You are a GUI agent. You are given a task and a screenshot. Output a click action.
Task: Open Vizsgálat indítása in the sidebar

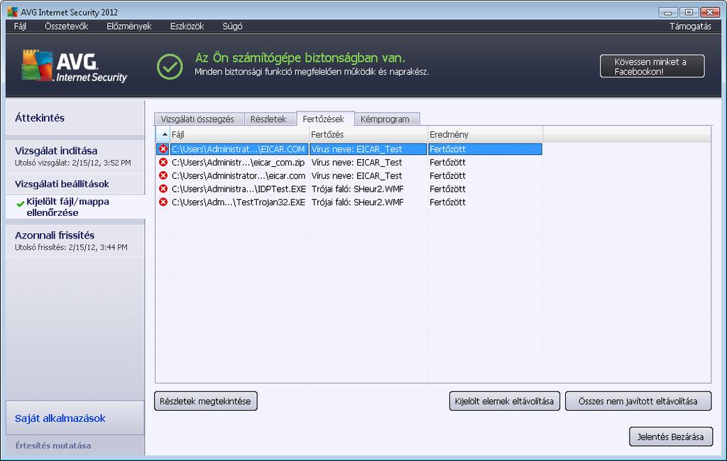tap(75, 156)
